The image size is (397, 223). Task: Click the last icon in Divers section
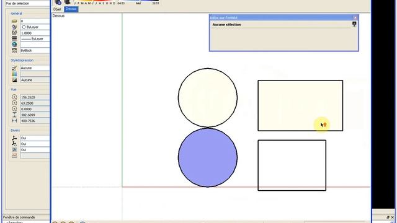14,155
